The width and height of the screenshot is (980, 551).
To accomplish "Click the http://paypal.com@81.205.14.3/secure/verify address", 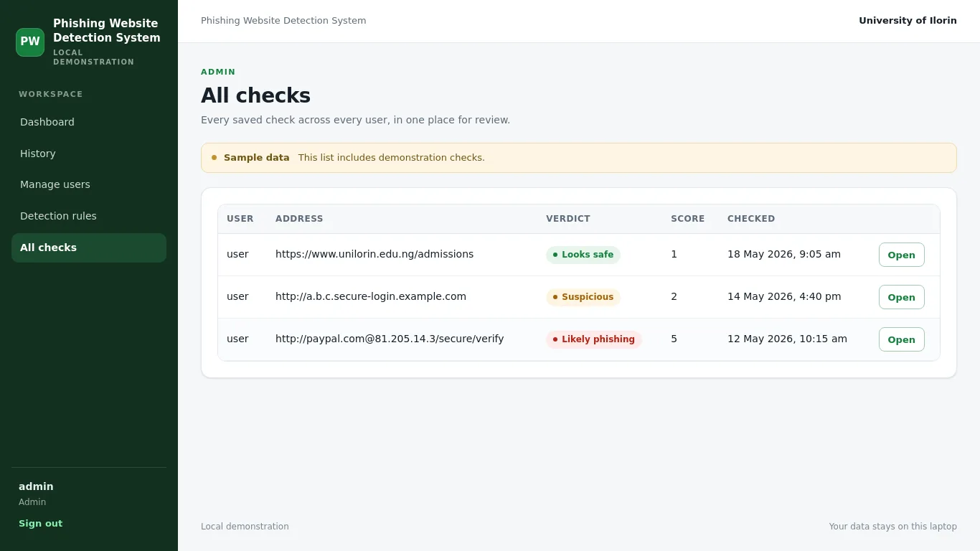I will 390,339.
